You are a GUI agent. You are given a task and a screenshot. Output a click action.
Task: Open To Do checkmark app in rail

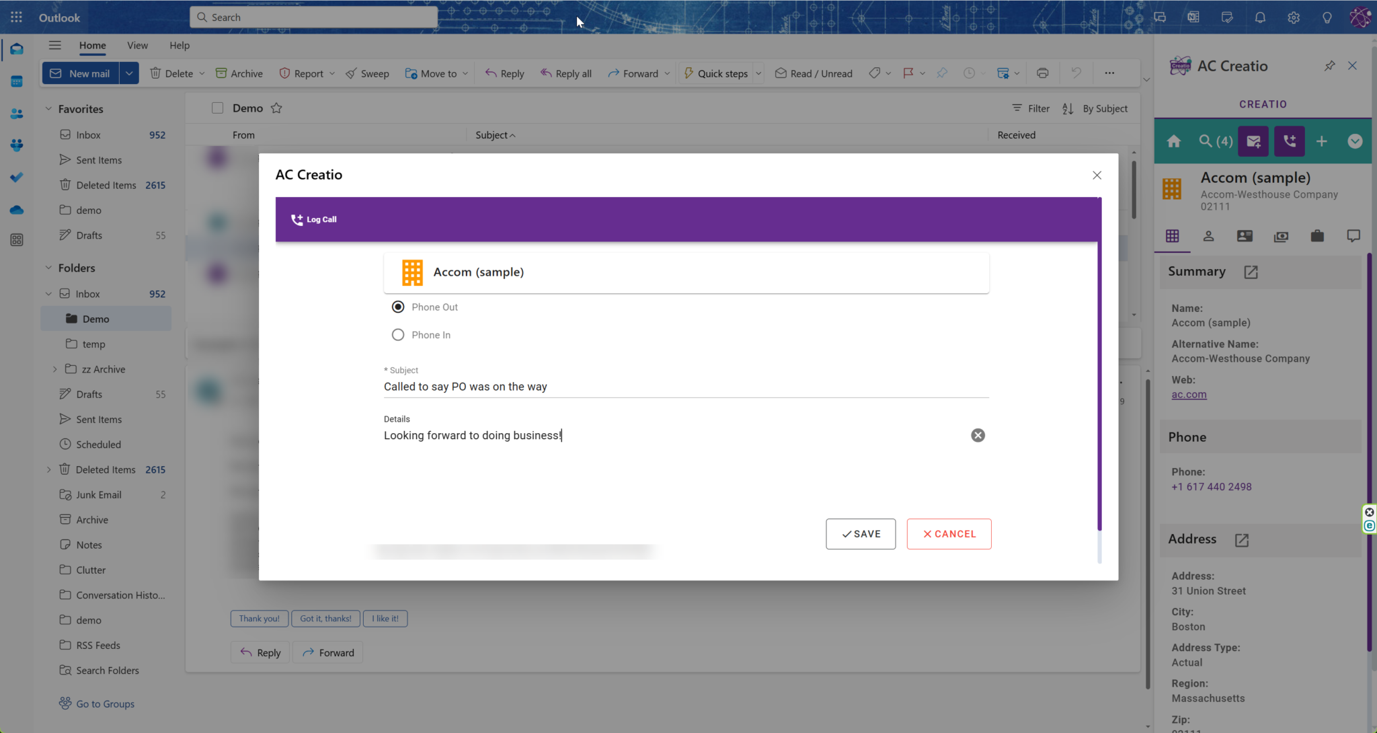point(17,178)
